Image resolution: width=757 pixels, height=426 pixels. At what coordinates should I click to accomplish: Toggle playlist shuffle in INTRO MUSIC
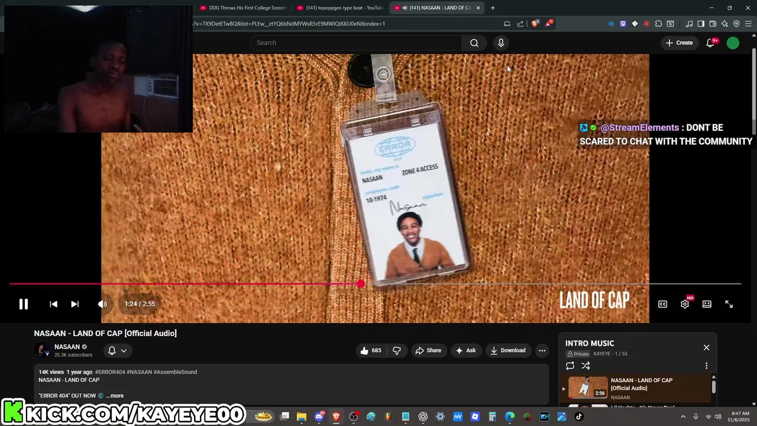(585, 366)
